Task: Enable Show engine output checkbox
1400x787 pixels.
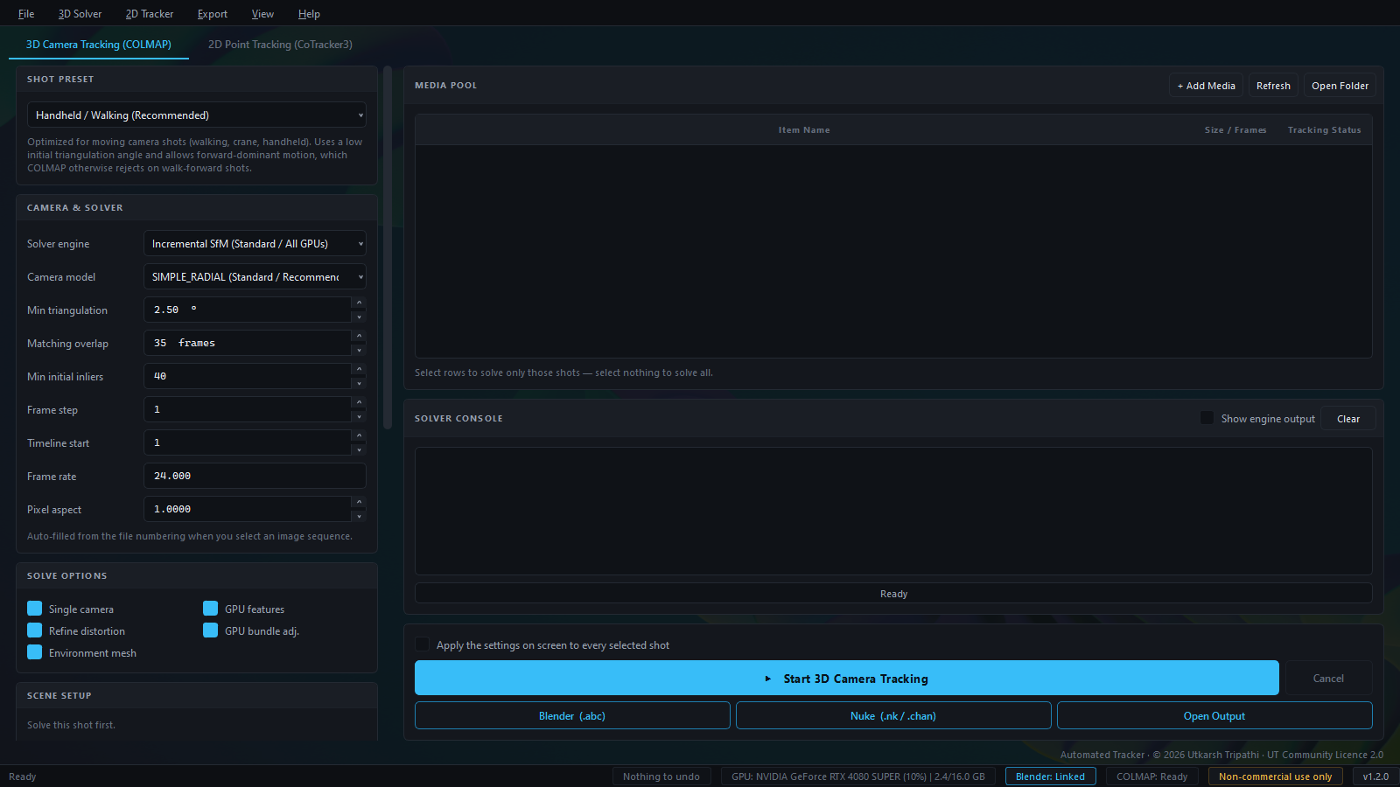Action: coord(1207,418)
